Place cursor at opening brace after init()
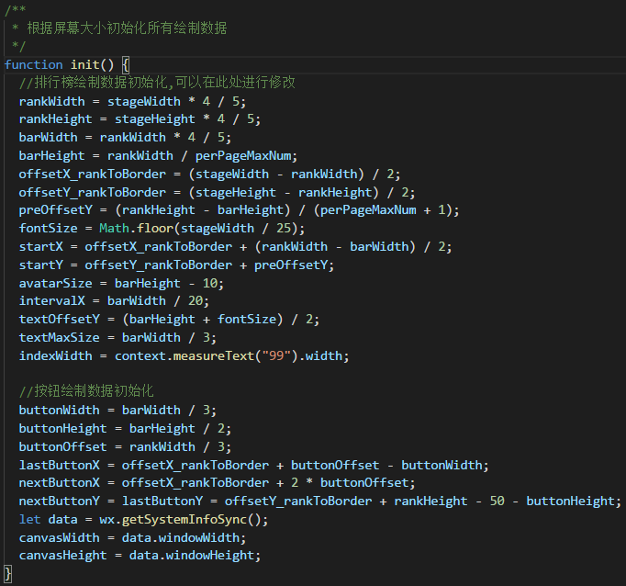This screenshot has width=626, height=586. (x=126, y=64)
